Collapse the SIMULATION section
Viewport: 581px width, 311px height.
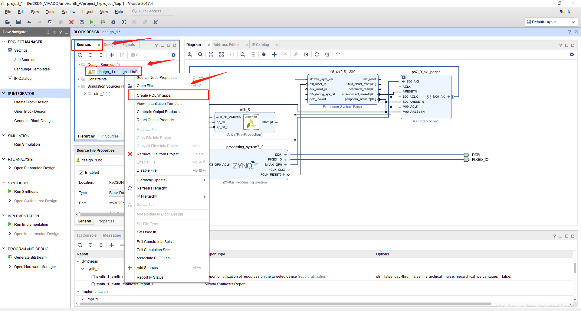(4, 136)
